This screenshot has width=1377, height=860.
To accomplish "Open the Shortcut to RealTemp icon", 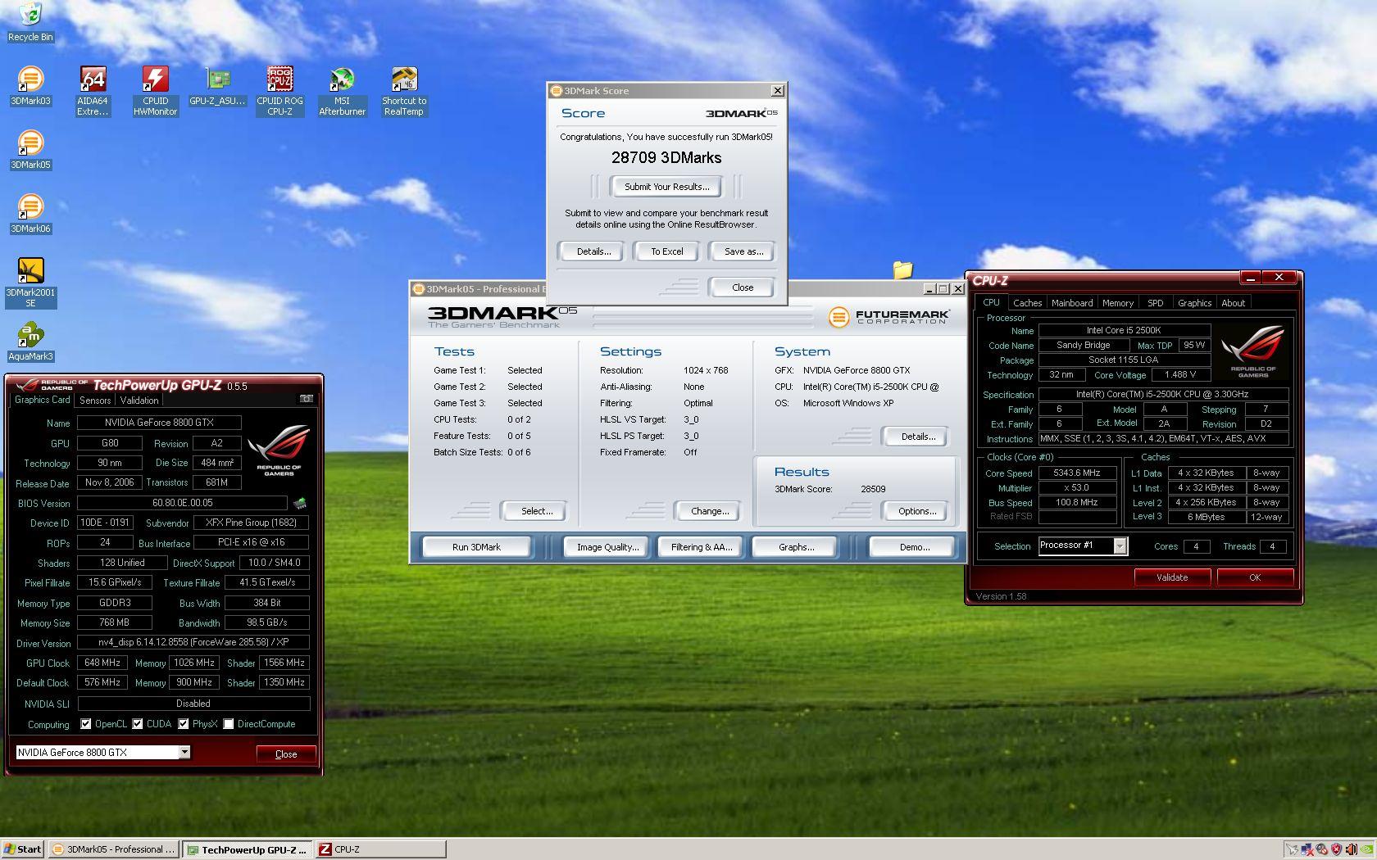I will [x=404, y=91].
